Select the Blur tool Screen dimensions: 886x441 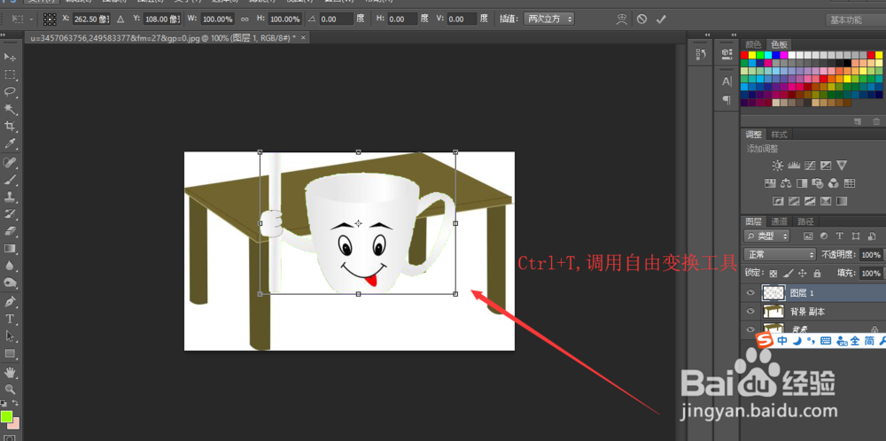(10, 266)
